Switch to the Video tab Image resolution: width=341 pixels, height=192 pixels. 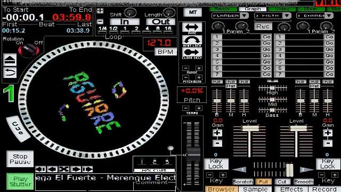282,9
